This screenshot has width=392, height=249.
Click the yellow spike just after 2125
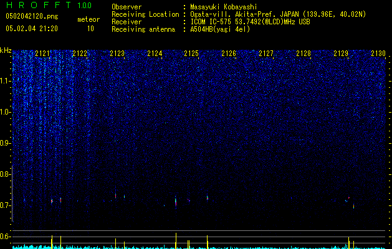pyautogui.click(x=208, y=242)
